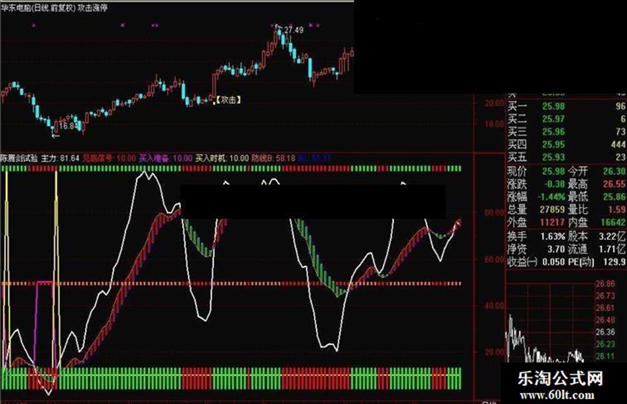Select the 换手 turnover 1.63%
Screen dimensions: 627x404
553,237
